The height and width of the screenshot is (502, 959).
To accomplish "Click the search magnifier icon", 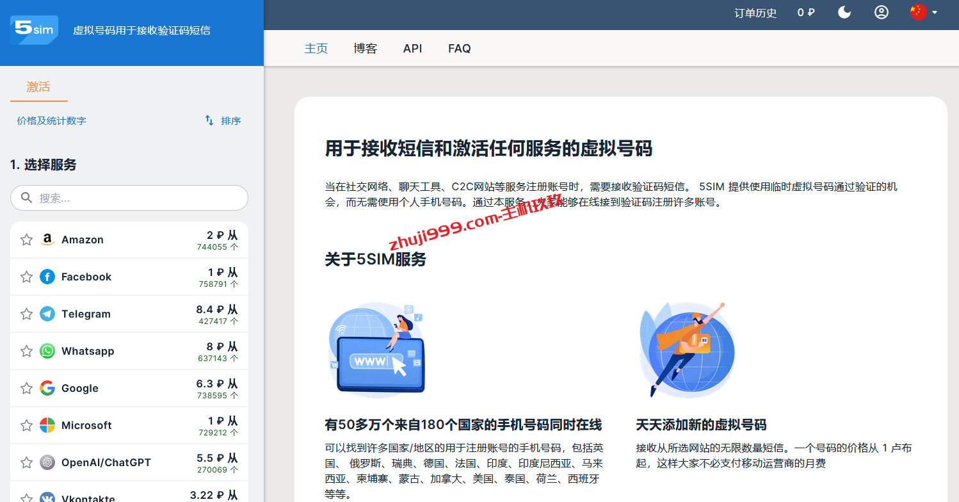I will coord(26,198).
